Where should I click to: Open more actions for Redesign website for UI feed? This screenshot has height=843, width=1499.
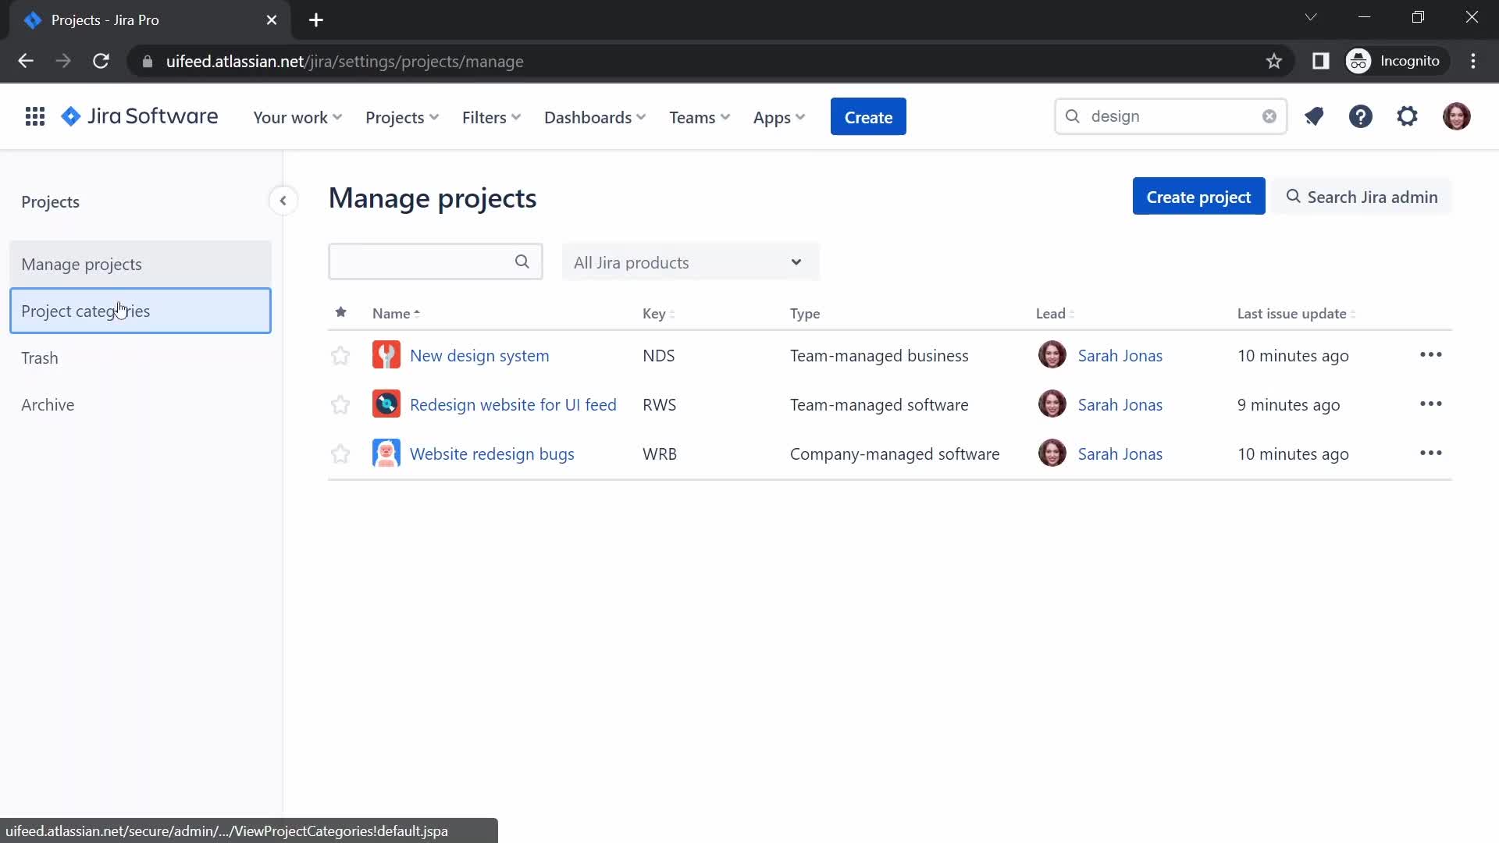[1430, 404]
